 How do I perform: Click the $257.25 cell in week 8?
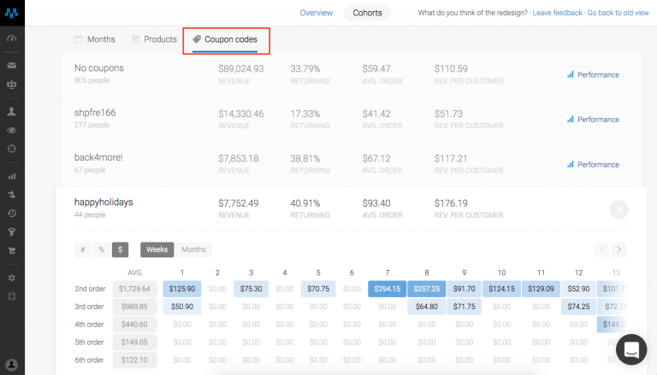coord(427,289)
